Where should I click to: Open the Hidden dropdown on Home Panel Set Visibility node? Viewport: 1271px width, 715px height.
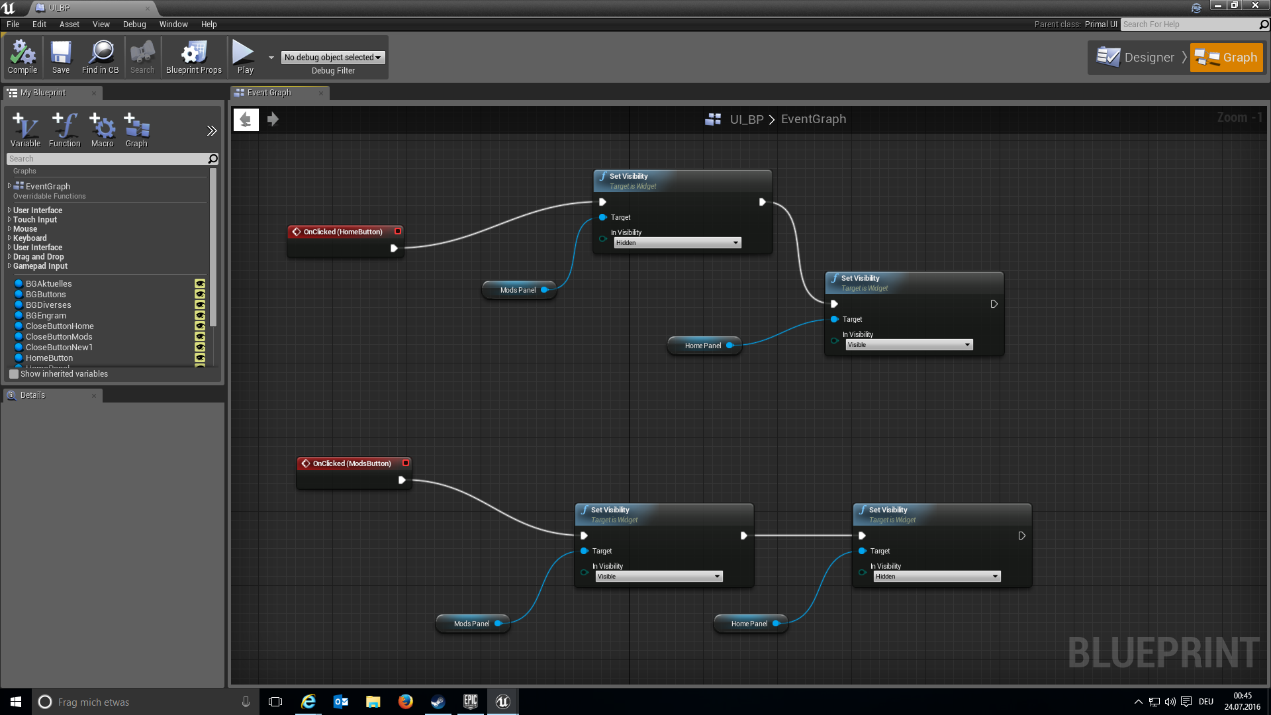[937, 577]
